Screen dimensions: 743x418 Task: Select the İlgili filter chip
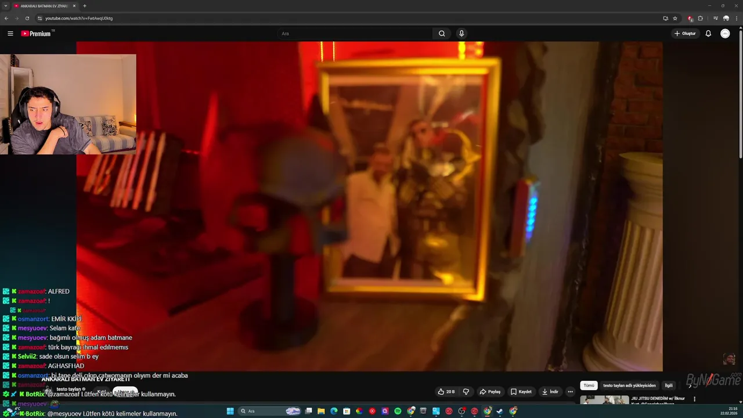click(669, 385)
